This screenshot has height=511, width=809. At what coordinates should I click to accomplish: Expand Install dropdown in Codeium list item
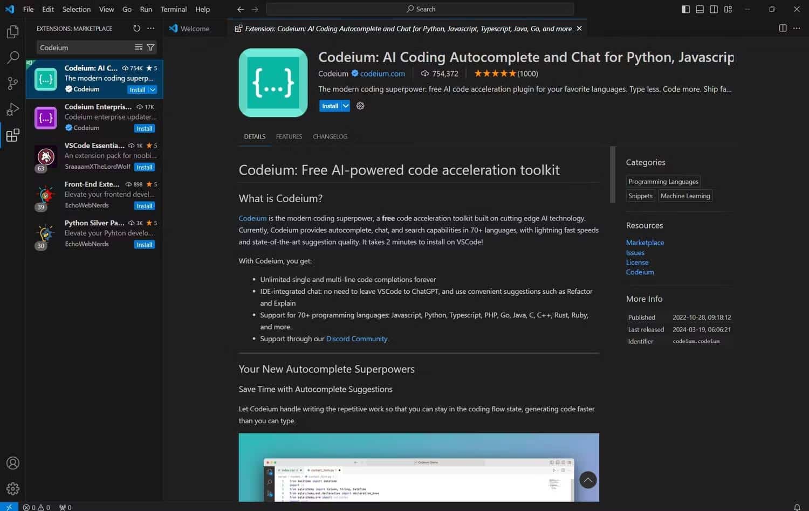click(153, 90)
